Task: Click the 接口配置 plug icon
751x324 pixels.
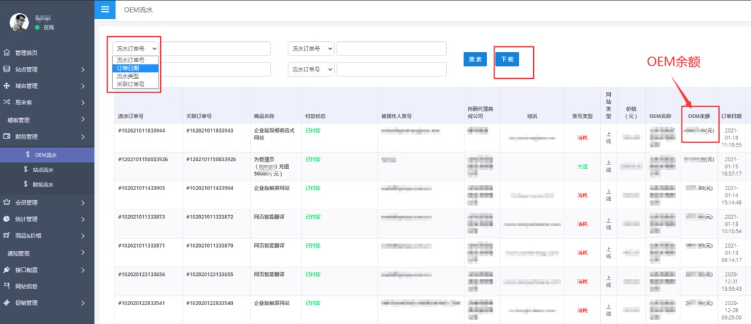Action: (x=7, y=270)
